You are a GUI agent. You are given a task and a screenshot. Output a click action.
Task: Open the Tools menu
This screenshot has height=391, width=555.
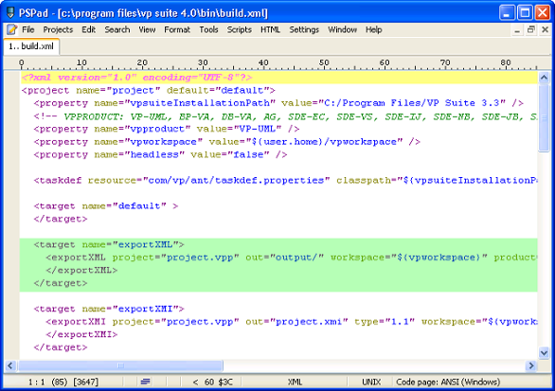[x=208, y=29]
